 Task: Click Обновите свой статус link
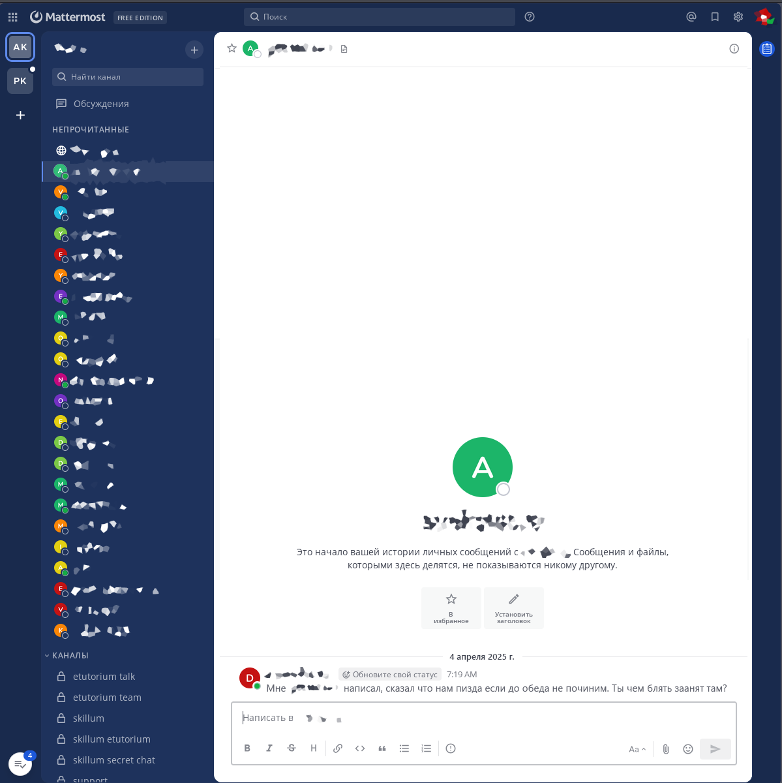(x=390, y=675)
